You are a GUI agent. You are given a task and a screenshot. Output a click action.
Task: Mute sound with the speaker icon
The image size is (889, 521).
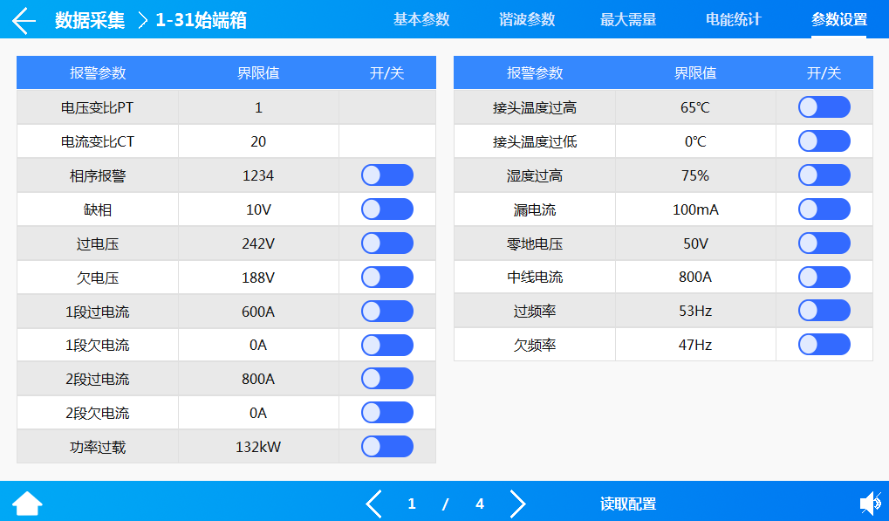pyautogui.click(x=871, y=504)
